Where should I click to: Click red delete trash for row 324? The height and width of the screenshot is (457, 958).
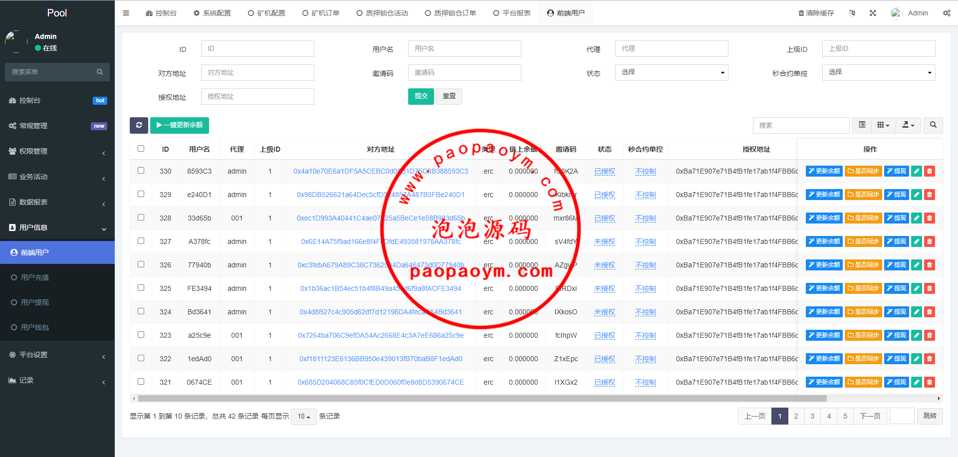point(930,312)
